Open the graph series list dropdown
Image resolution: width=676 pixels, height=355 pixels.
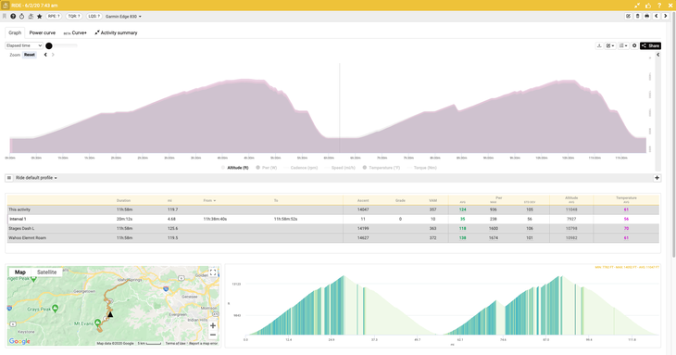coord(623,45)
